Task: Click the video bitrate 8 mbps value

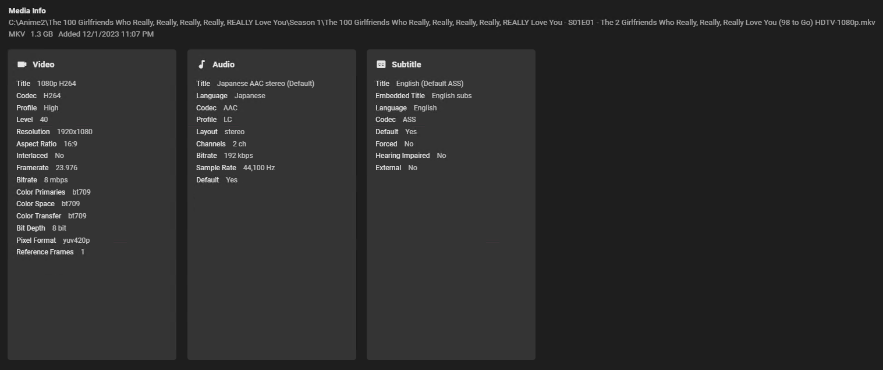Action: click(x=56, y=180)
